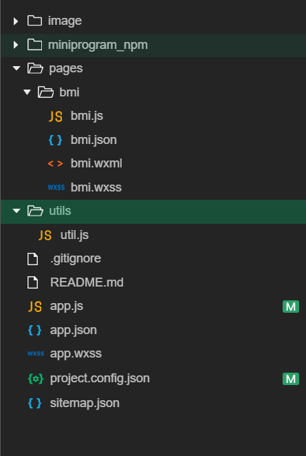Open app.json in the file tree
This screenshot has height=456, width=306.
(74, 331)
